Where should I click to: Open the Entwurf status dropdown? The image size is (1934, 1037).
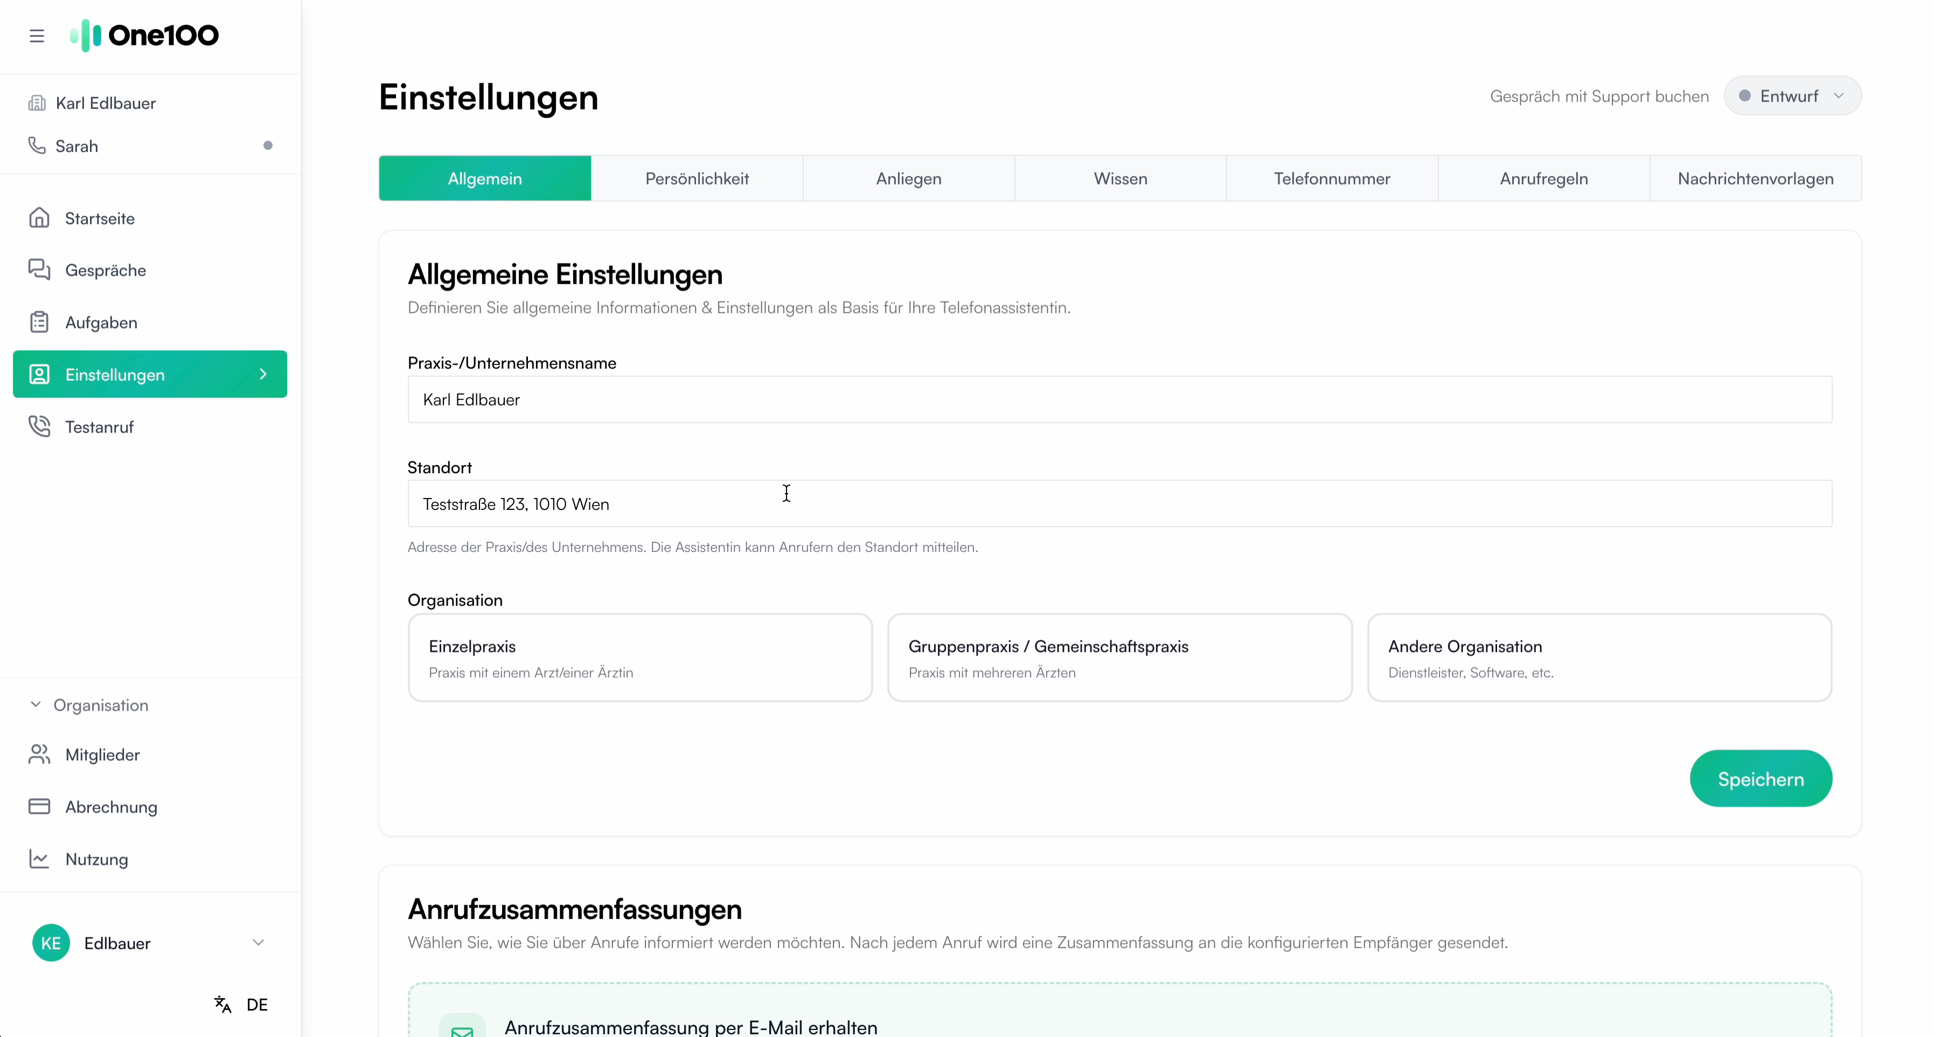point(1792,96)
